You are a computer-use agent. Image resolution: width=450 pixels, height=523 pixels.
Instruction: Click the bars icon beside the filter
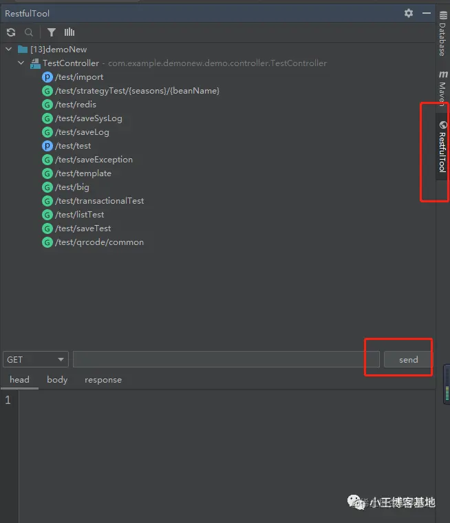click(x=69, y=32)
